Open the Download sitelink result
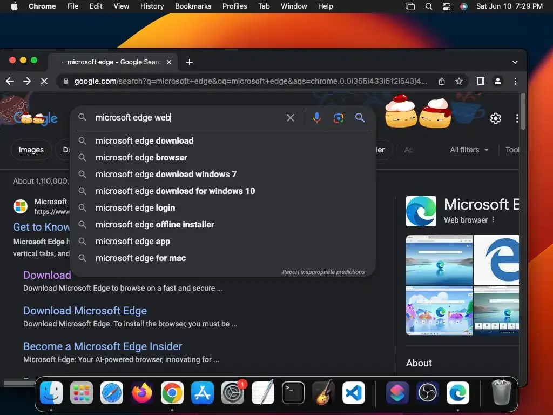The width and height of the screenshot is (553, 415). (x=47, y=275)
